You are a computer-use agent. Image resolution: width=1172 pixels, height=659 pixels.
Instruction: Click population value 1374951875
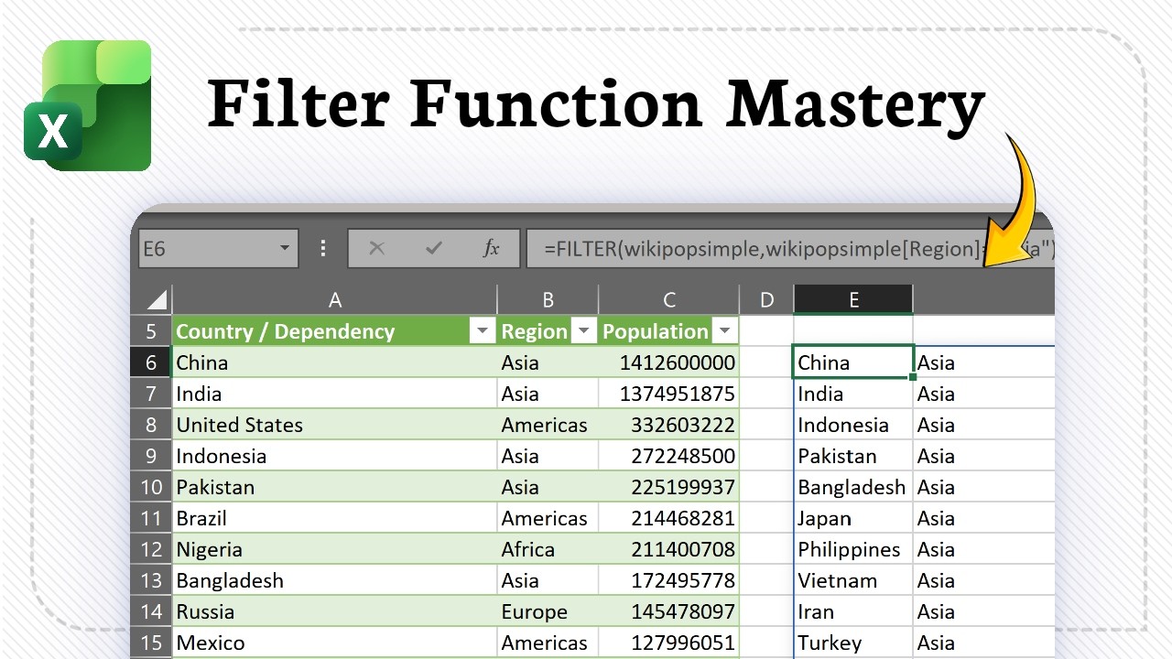tap(669, 394)
